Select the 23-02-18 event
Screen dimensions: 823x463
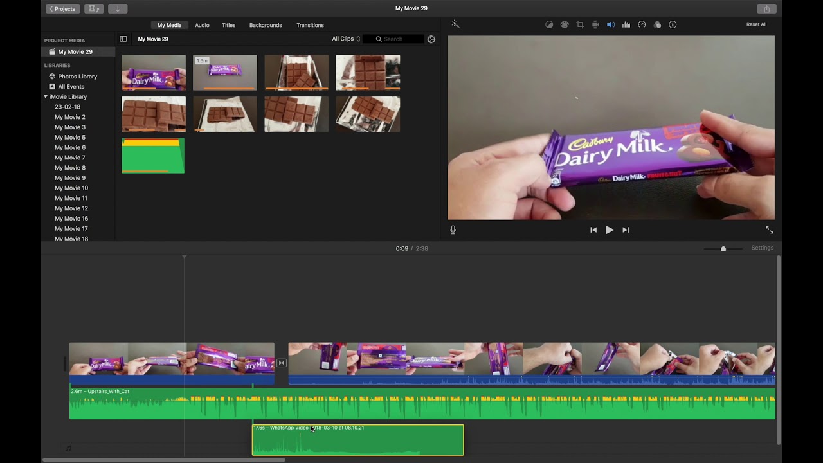[68, 107]
